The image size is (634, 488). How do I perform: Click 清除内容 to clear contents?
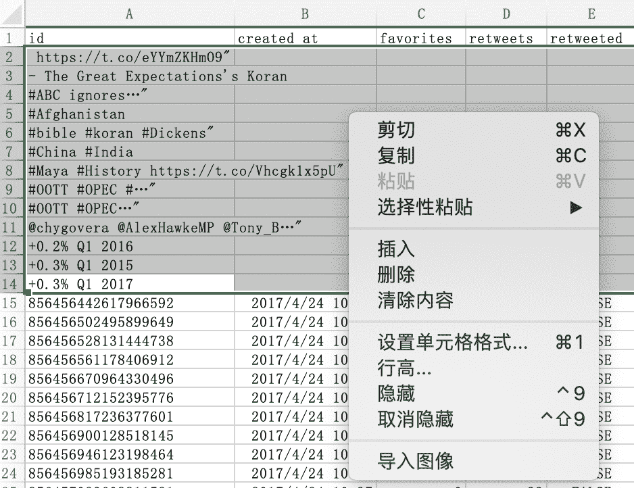(x=415, y=300)
